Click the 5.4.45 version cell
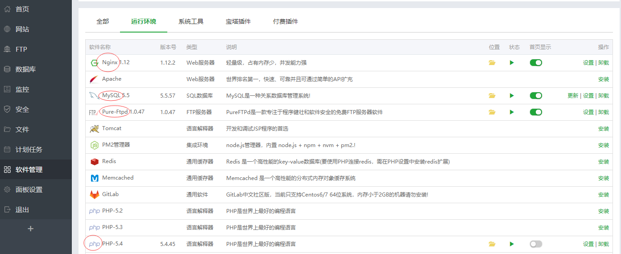This screenshot has height=254, width=621. pyautogui.click(x=168, y=244)
